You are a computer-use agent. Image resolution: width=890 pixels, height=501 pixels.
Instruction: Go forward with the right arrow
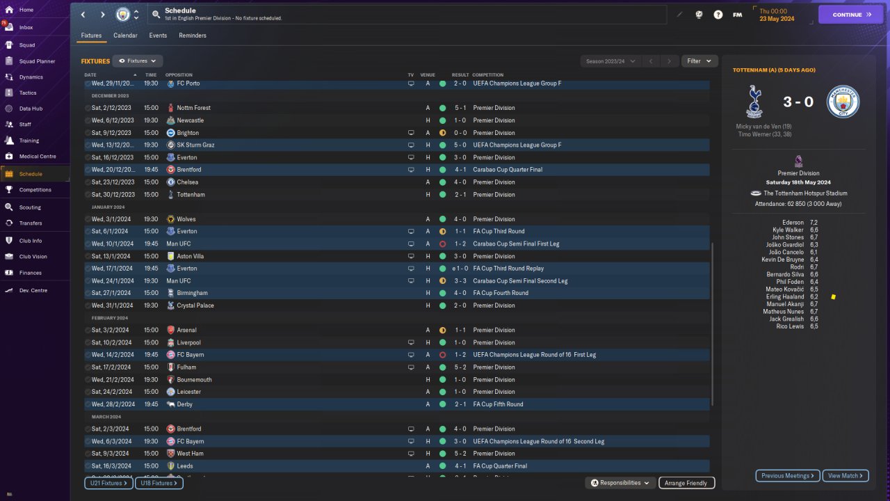click(103, 15)
